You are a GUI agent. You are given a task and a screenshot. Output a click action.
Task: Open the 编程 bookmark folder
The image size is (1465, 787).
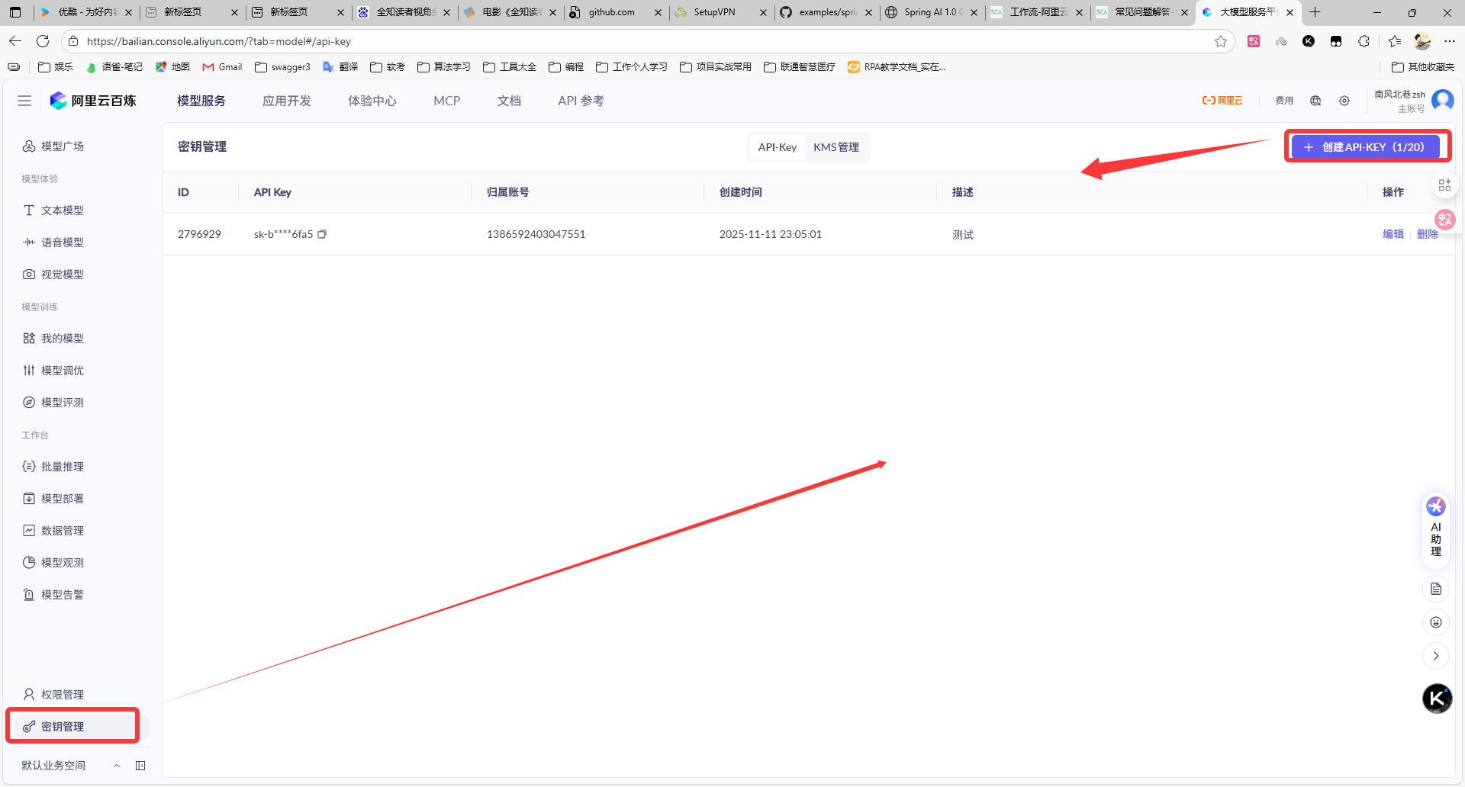click(566, 67)
